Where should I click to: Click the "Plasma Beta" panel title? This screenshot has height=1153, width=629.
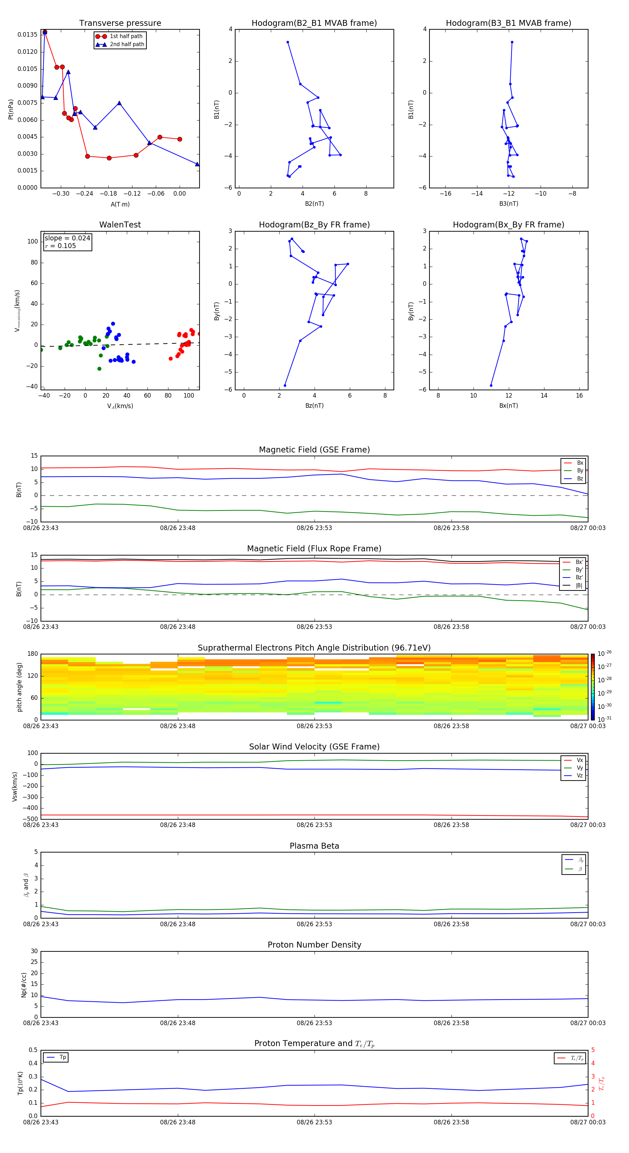314,846
